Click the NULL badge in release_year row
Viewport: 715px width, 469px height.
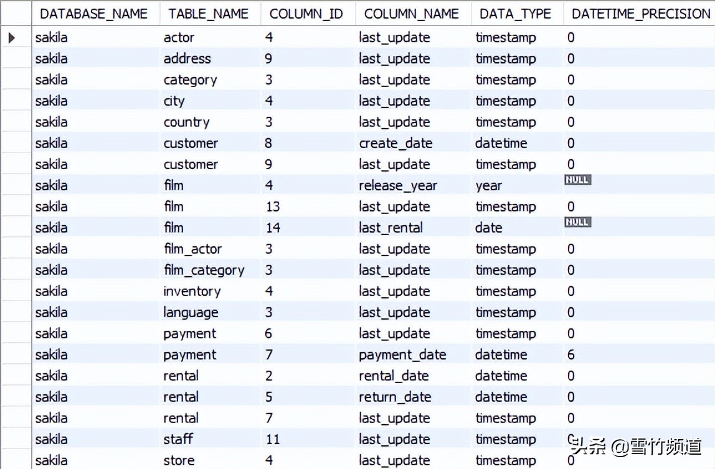coord(577,180)
